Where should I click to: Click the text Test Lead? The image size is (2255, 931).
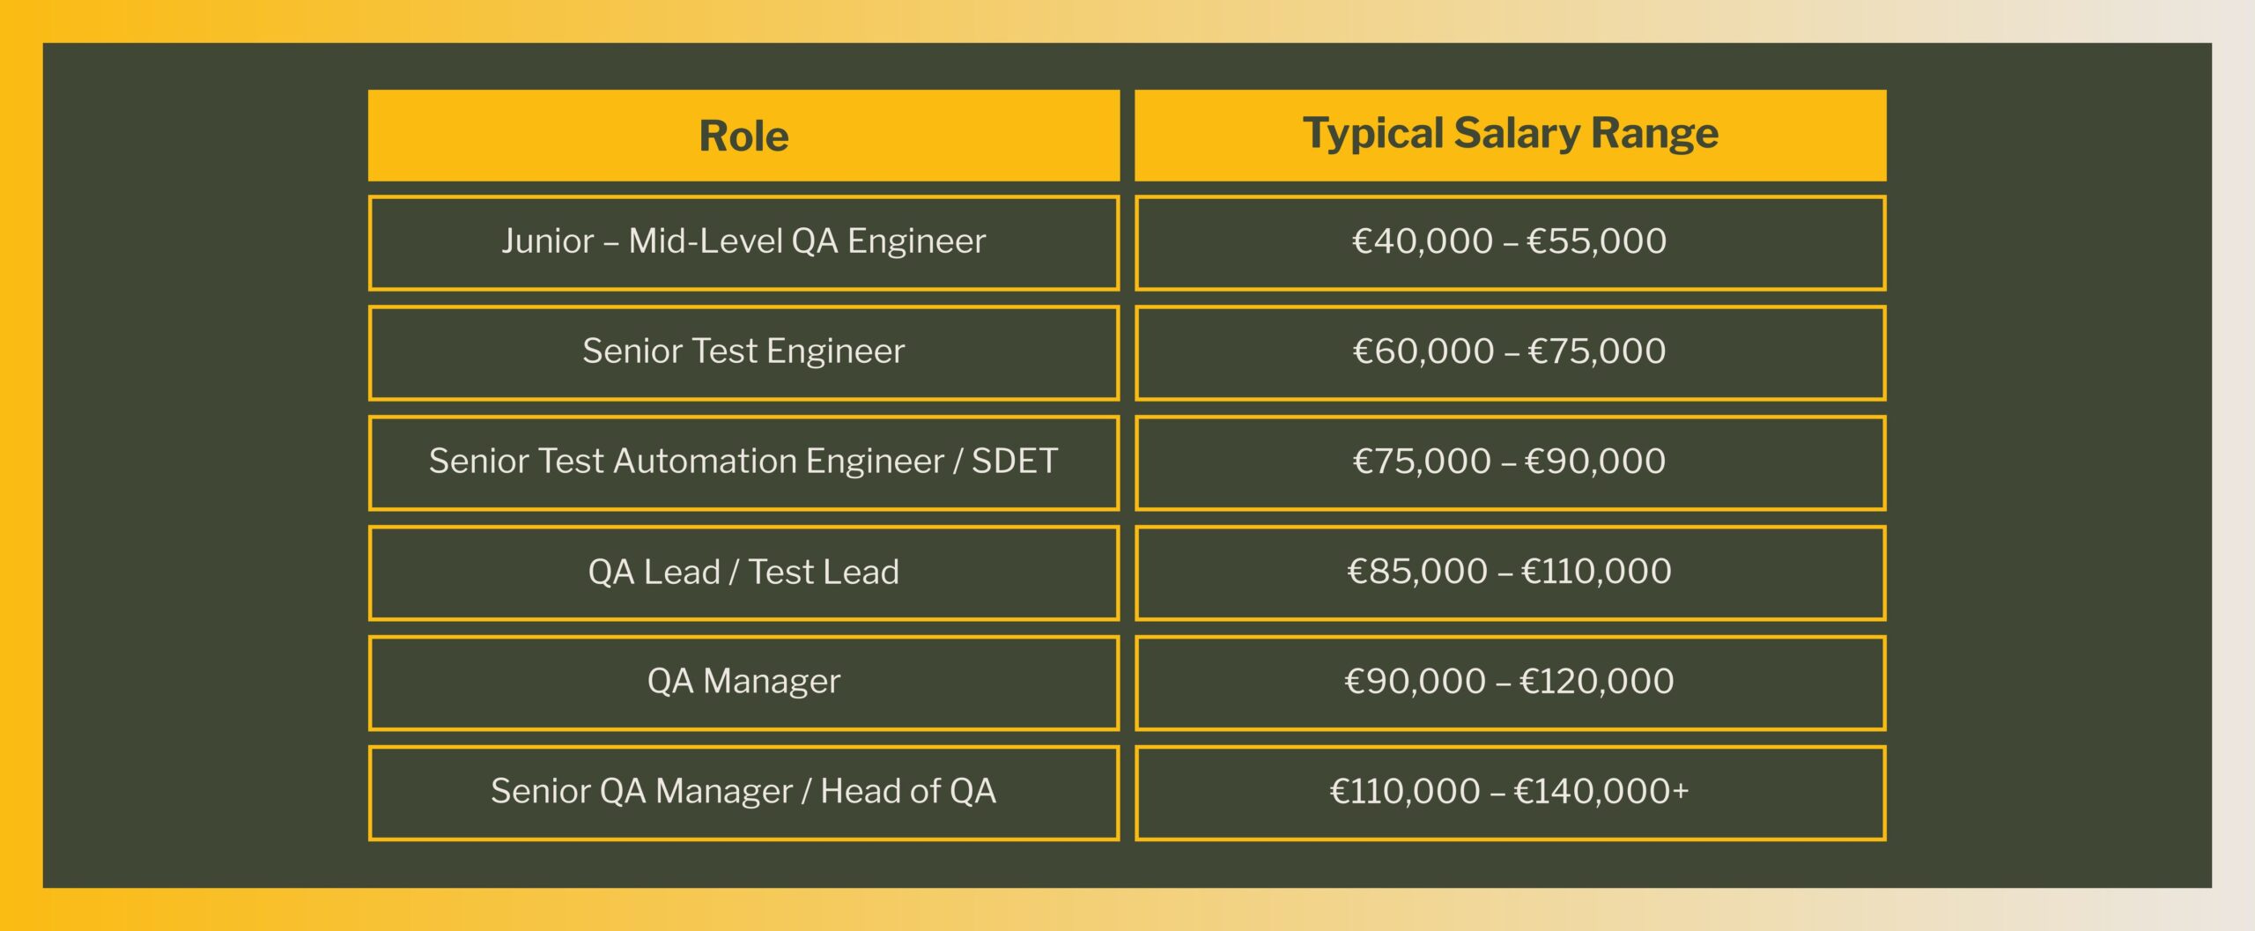[824, 572]
